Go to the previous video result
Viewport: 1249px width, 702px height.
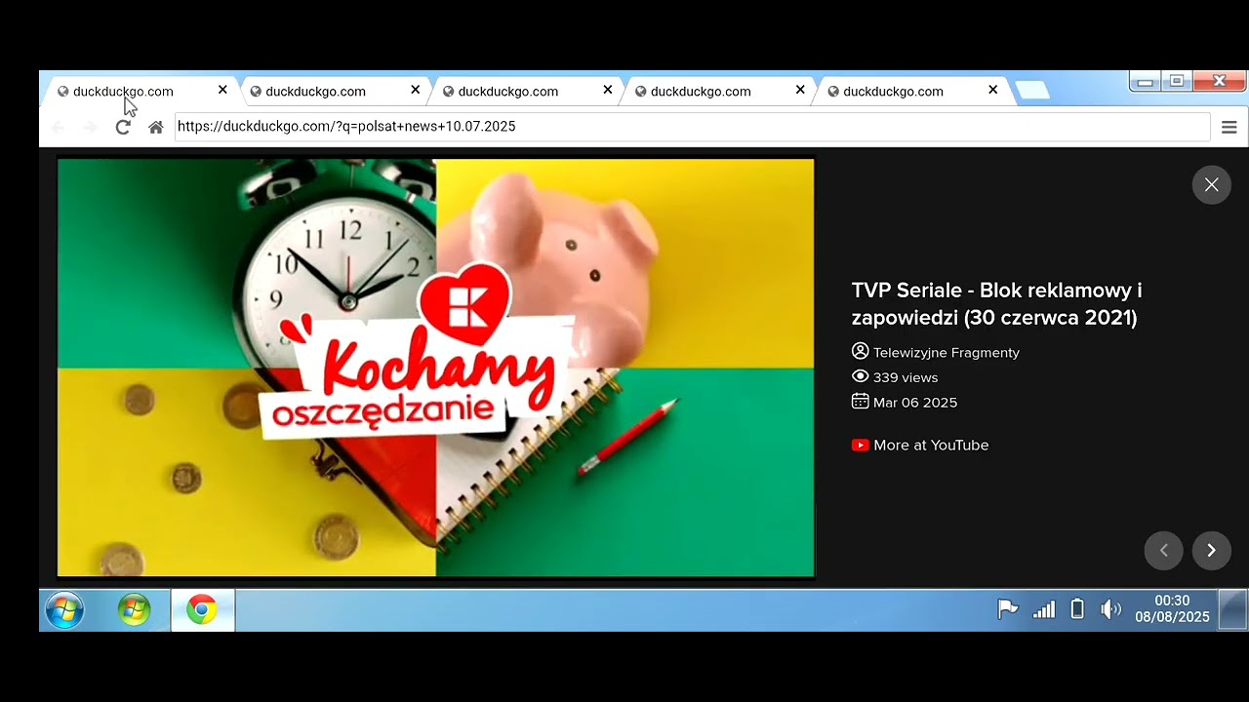1163,551
